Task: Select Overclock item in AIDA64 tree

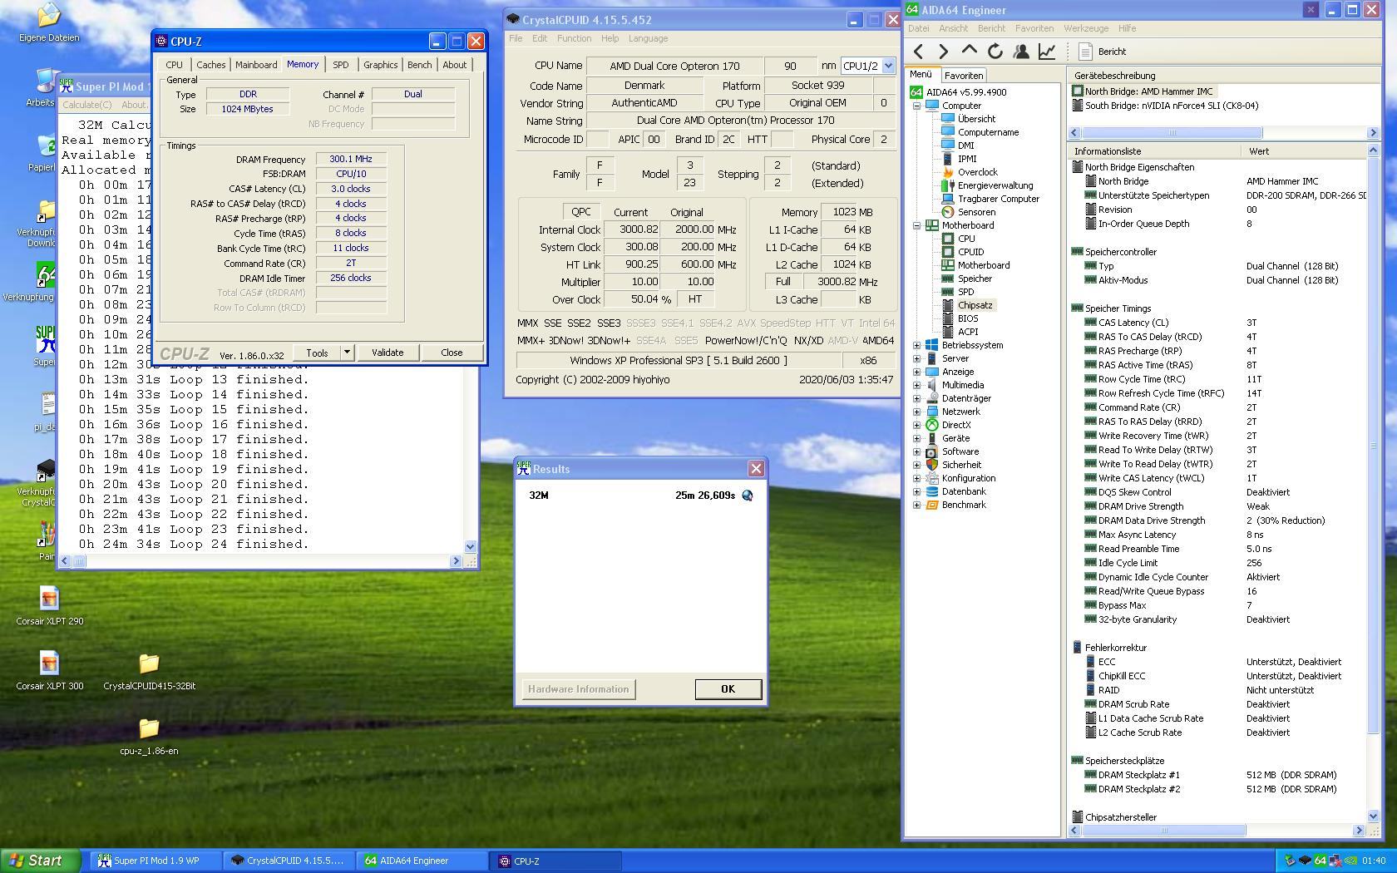Action: click(977, 172)
